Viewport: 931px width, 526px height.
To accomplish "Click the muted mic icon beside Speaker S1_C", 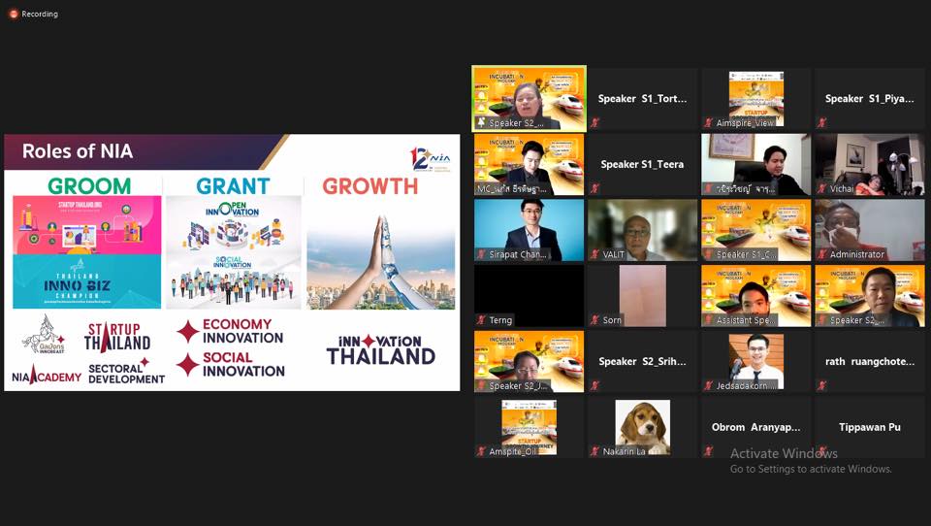I will pos(708,254).
